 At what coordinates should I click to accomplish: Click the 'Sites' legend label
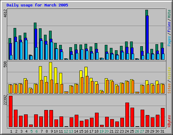coord(169,88)
